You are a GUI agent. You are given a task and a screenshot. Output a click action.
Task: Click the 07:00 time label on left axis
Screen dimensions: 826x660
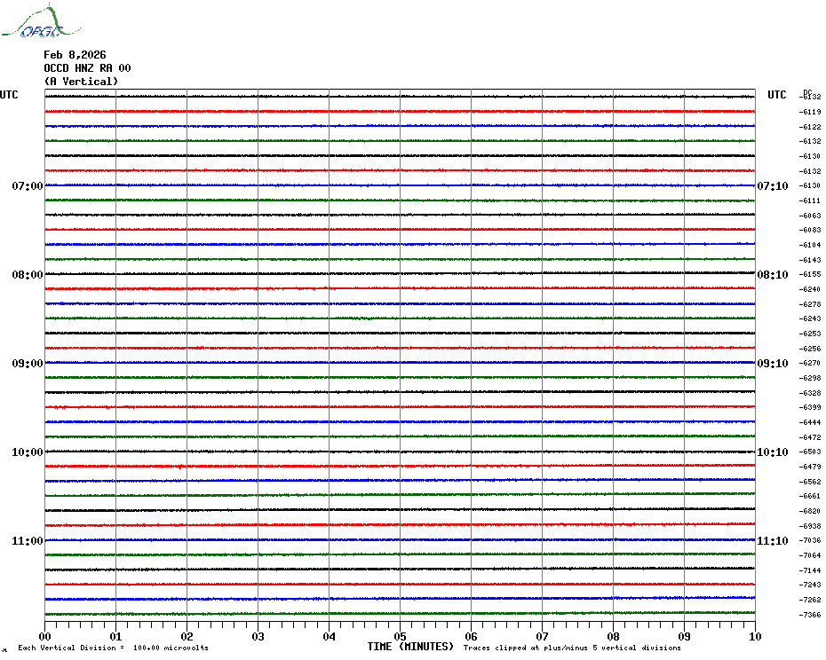pos(27,186)
